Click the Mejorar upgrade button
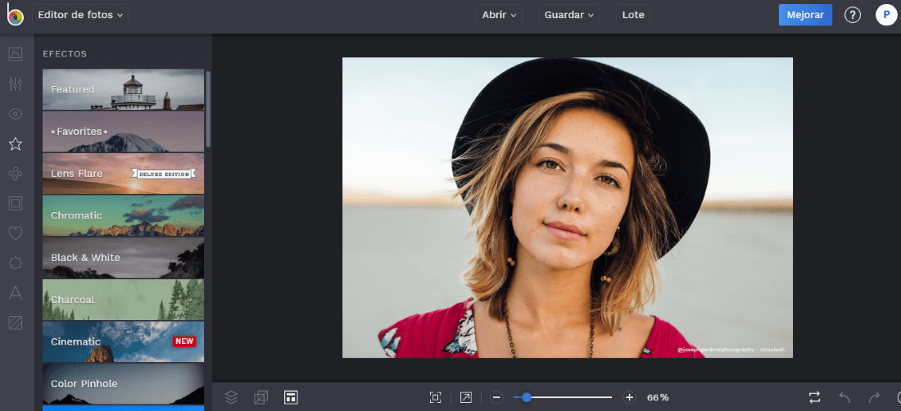The width and height of the screenshot is (901, 411). click(805, 15)
